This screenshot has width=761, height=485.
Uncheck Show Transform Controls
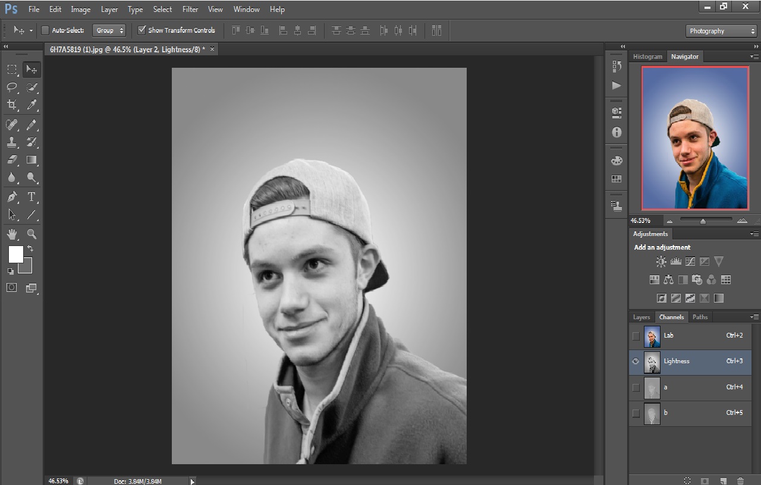(x=141, y=30)
